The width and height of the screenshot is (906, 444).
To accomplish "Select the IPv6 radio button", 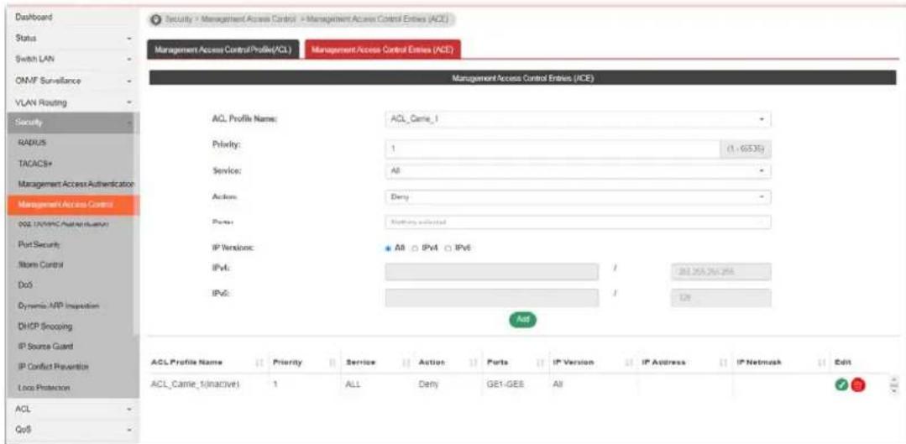I will [448, 248].
